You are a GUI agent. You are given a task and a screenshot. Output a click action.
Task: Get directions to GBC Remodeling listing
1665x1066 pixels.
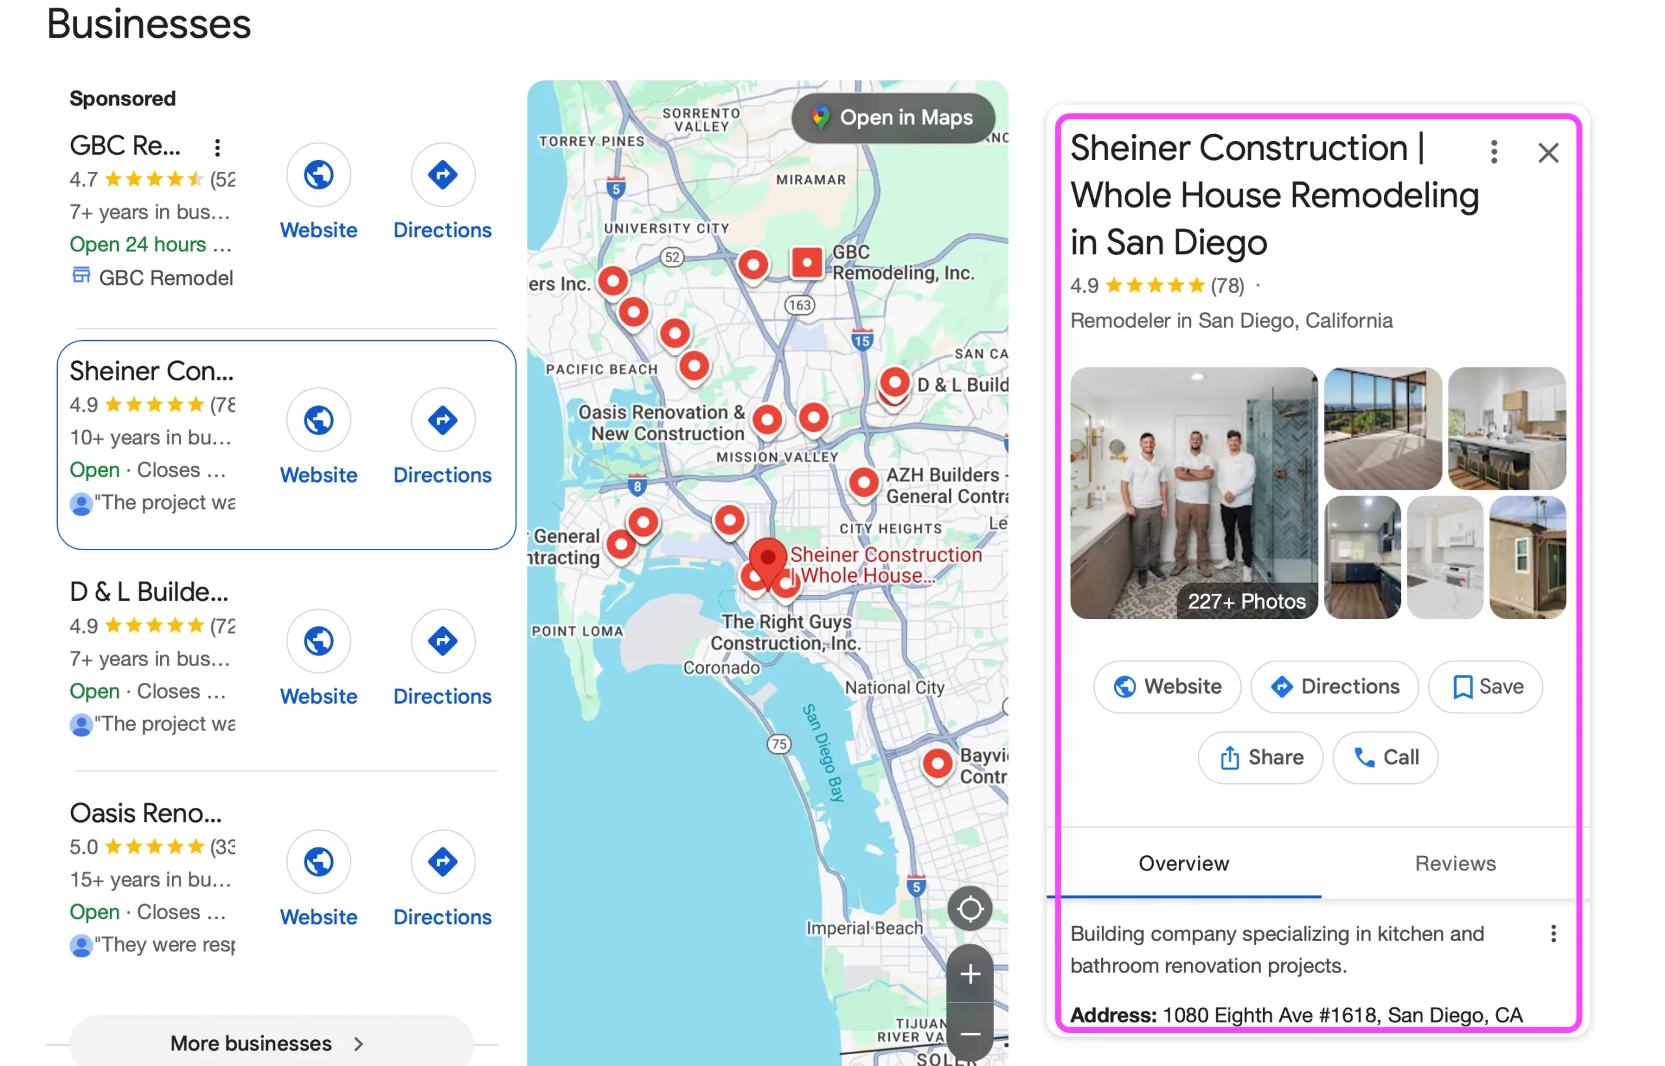pos(442,175)
